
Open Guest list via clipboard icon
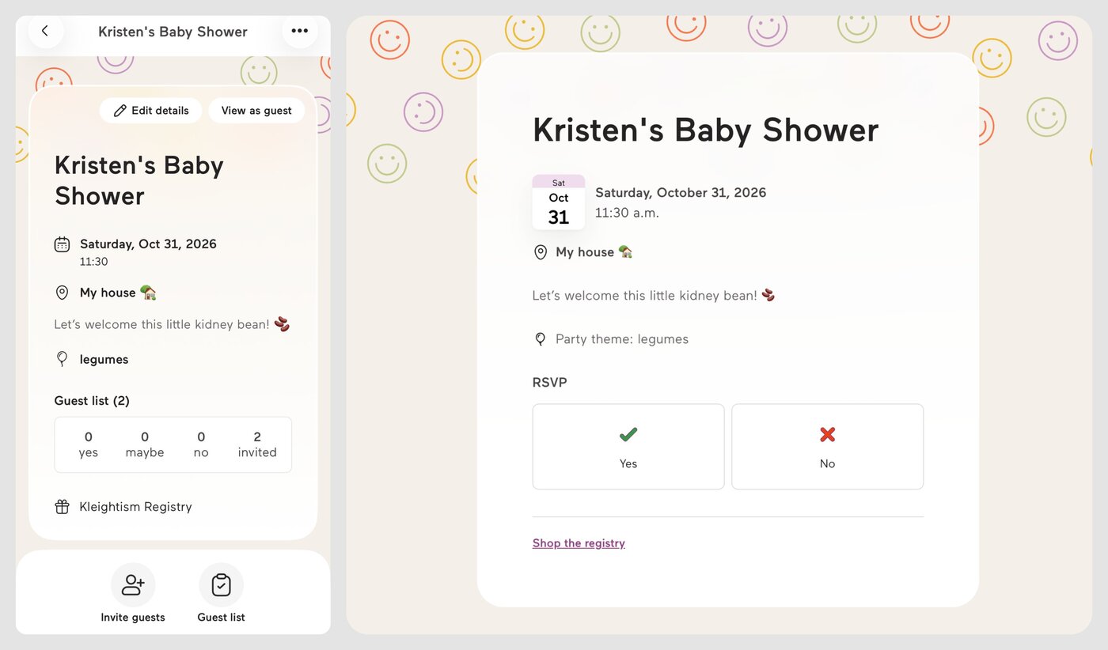tap(221, 585)
